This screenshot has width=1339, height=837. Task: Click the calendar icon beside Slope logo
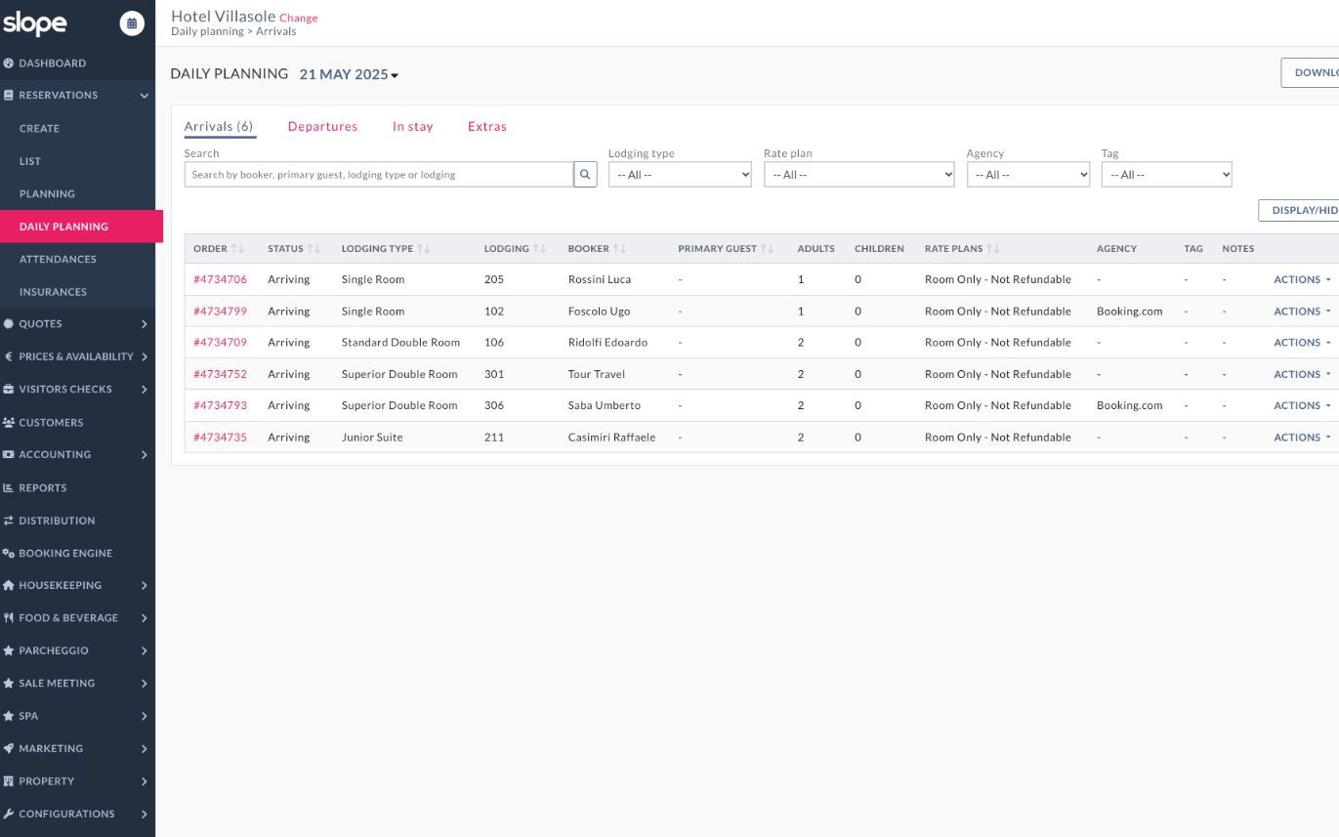click(x=132, y=23)
